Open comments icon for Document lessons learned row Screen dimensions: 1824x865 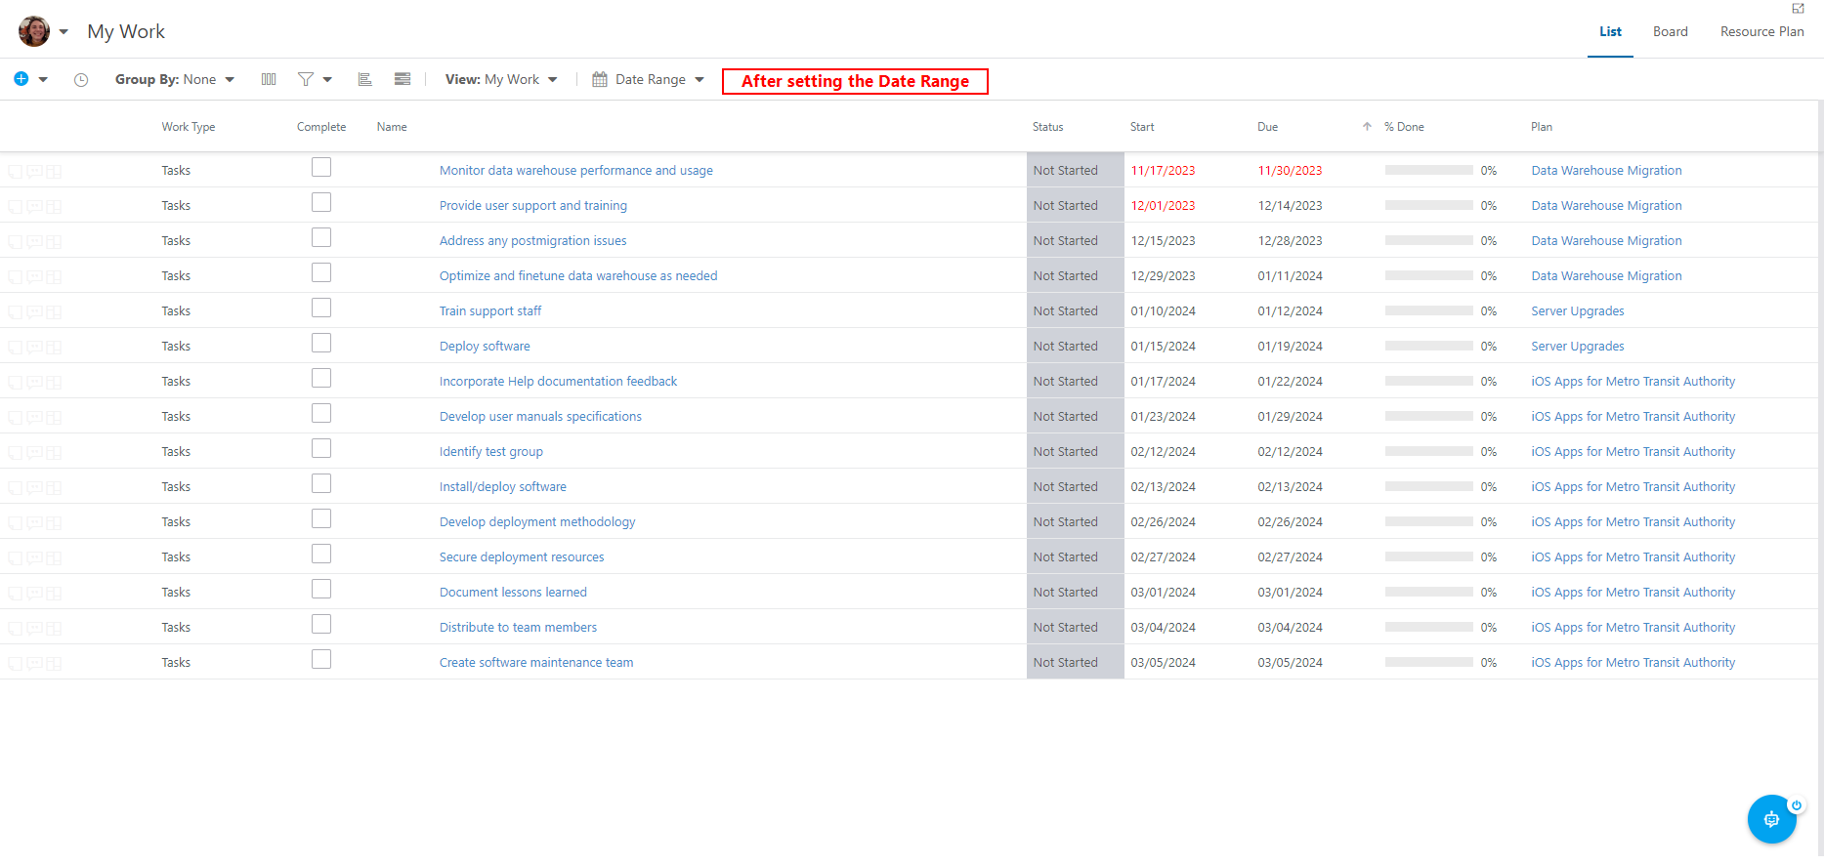pyautogui.click(x=34, y=593)
